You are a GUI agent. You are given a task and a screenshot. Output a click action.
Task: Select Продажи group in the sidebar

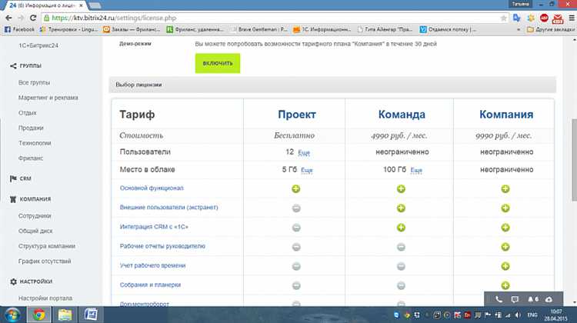coord(31,128)
